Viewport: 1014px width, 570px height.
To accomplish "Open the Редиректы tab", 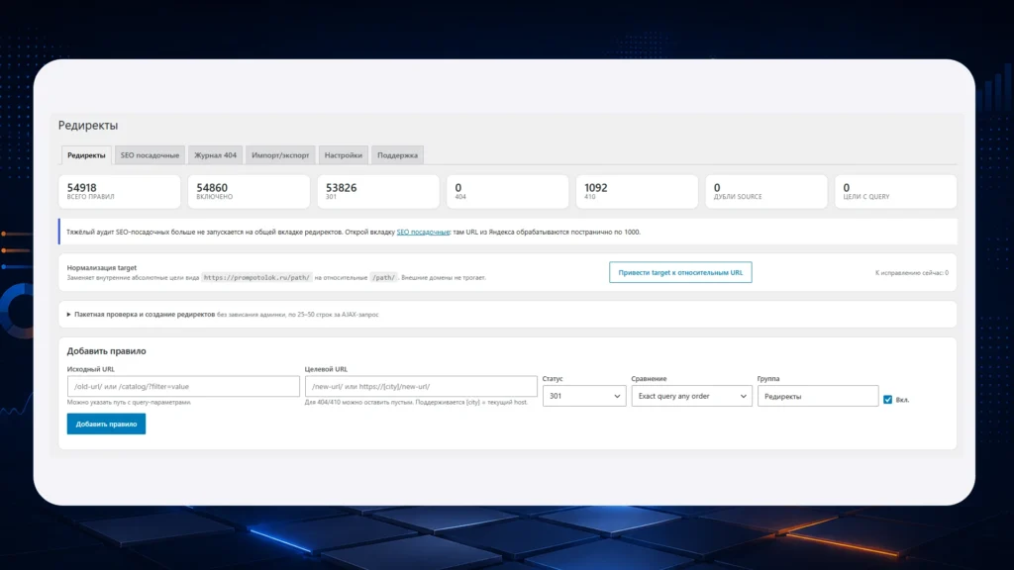I will (86, 155).
